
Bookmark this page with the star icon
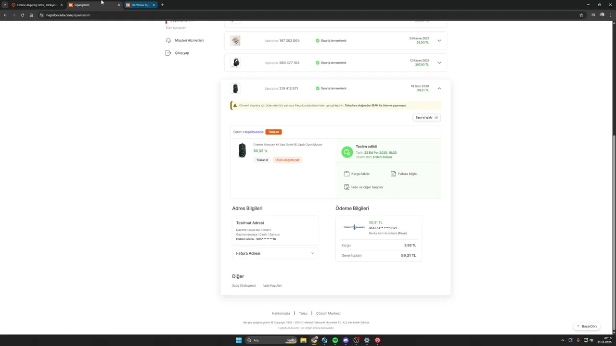click(x=581, y=15)
